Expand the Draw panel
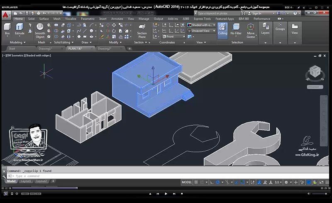The height and width of the screenshot is (203, 332). coord(87,42)
